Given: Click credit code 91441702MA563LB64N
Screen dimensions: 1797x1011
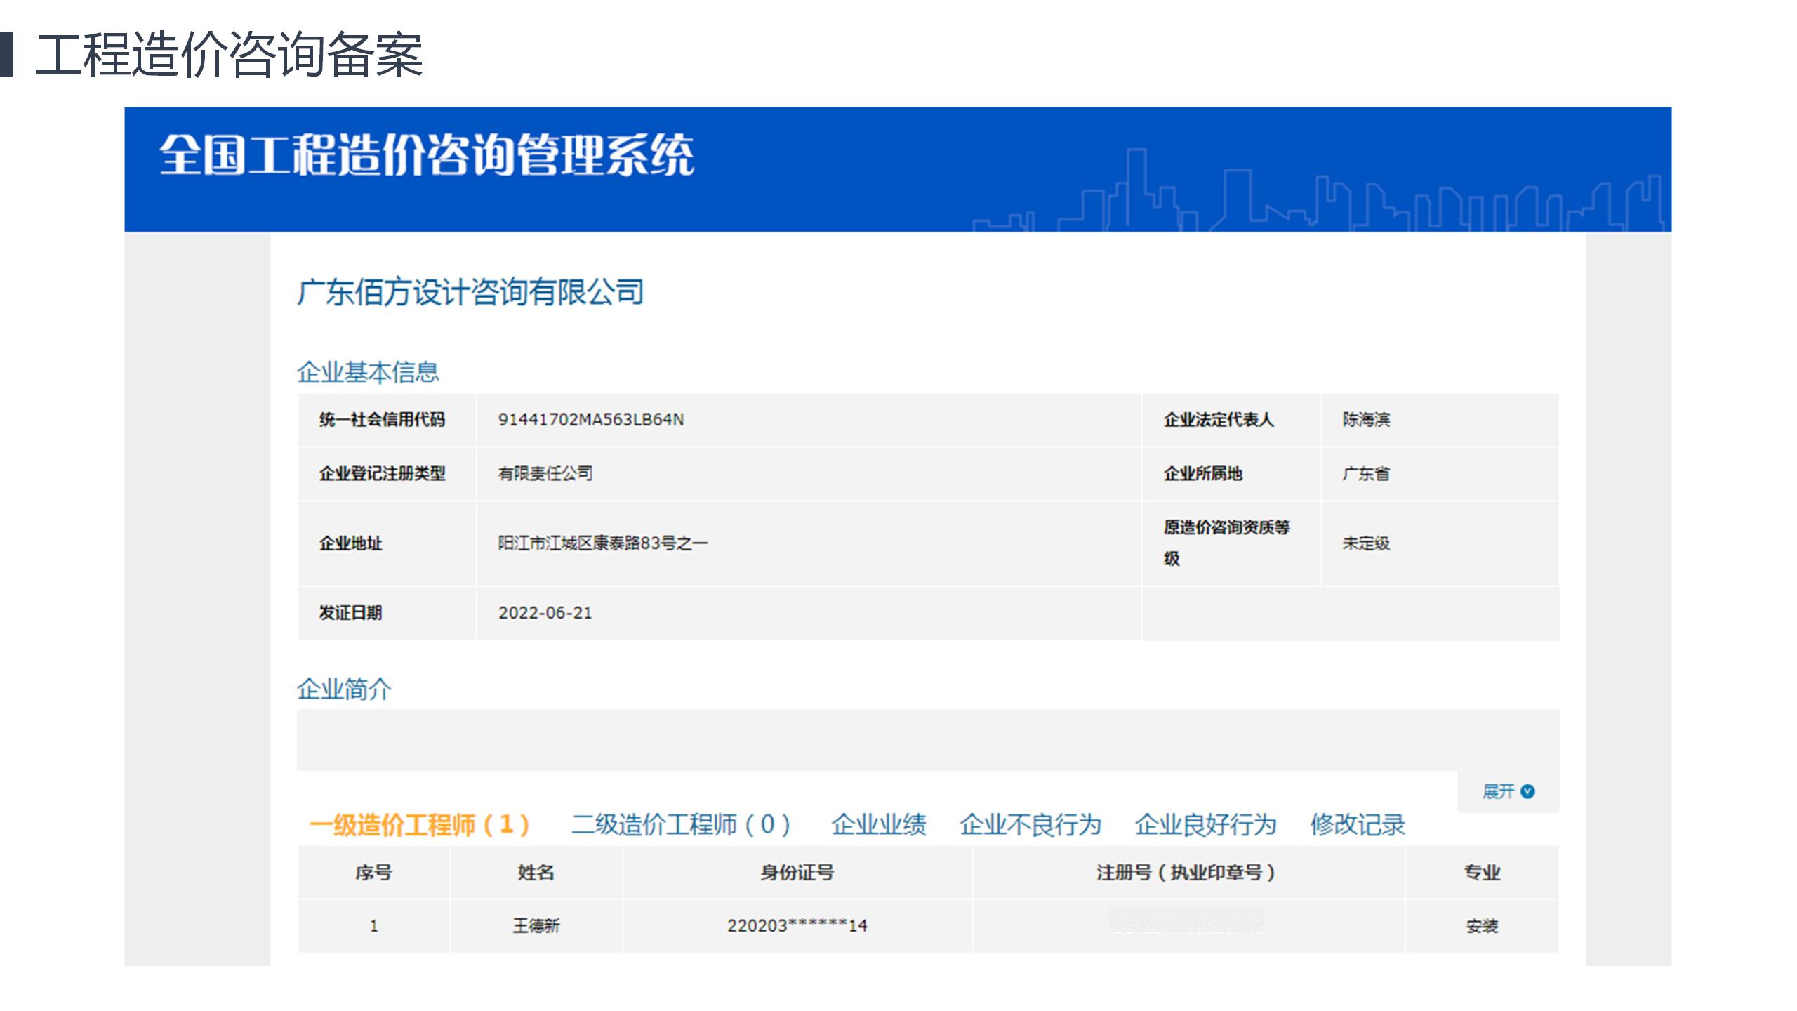Looking at the screenshot, I should coord(591,420).
